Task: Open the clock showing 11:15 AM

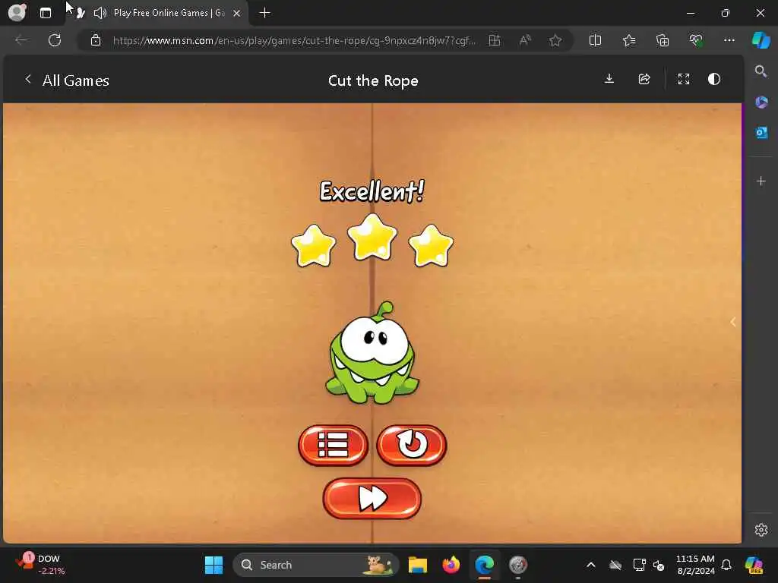Action: (x=695, y=565)
